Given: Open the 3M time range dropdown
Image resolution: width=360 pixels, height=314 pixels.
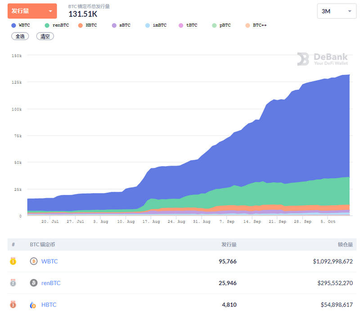Looking at the screenshot, I should pyautogui.click(x=337, y=11).
